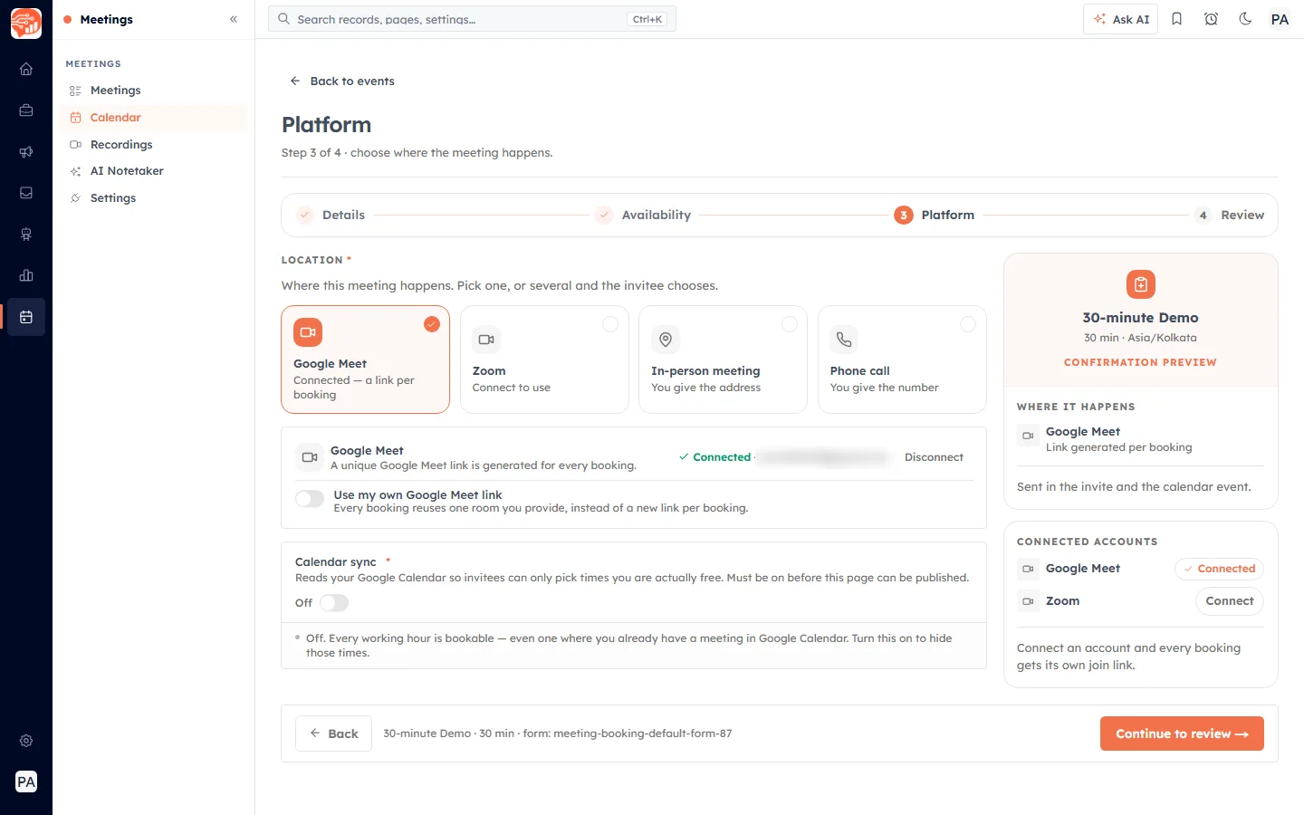The image size is (1304, 815).
Task: Open the gear settings icon in left rail
Action: point(26,741)
